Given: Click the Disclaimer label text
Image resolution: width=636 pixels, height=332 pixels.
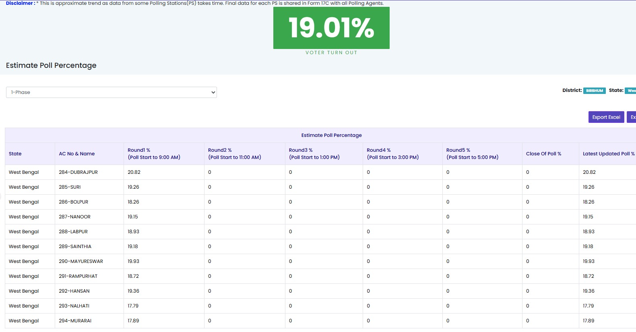Looking at the screenshot, I should (x=20, y=3).
